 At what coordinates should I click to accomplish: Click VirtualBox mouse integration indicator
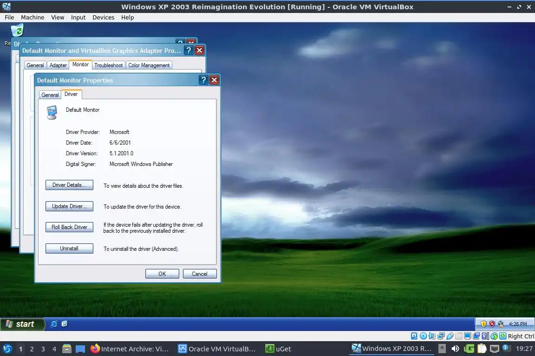pyautogui.click(x=494, y=336)
